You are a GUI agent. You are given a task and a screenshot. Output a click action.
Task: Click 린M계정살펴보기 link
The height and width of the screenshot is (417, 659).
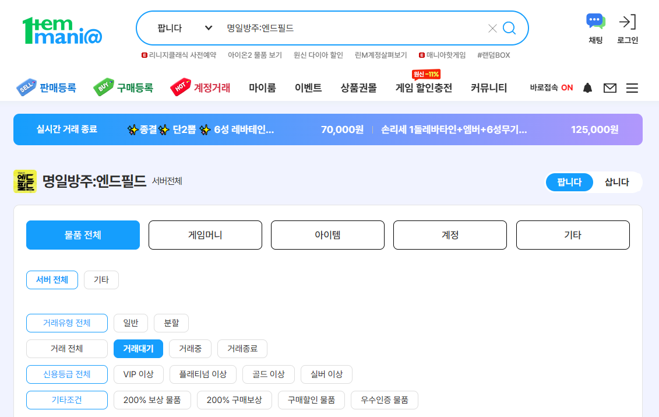coord(380,55)
